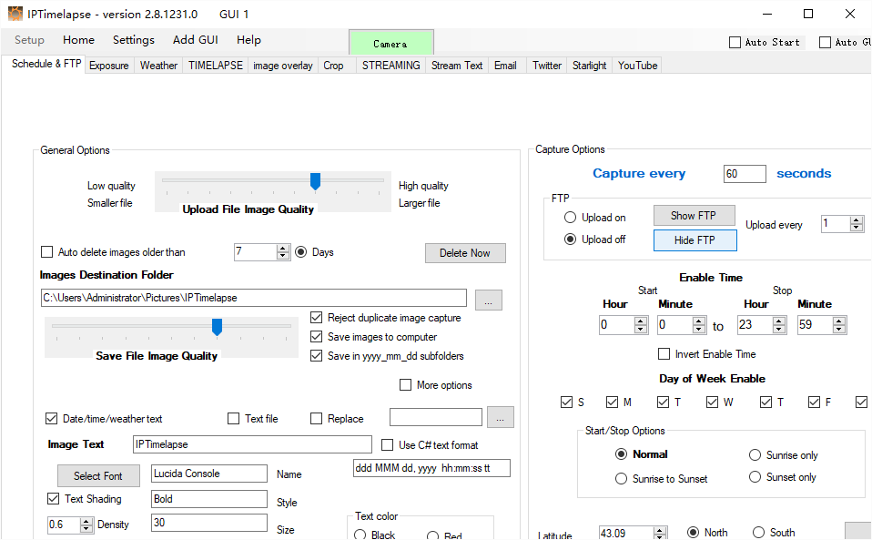
Task: Increase the Upload every value
Action: (x=857, y=220)
